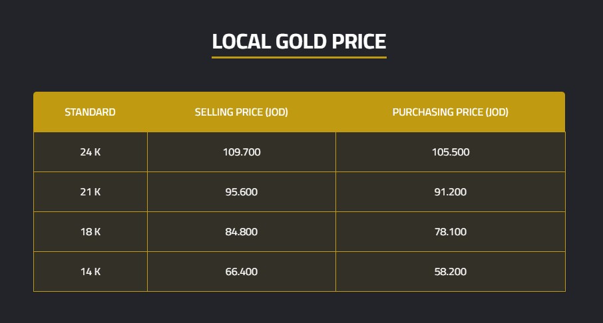The image size is (603, 323).
Task: Click the STANDARD column header
Action: click(x=90, y=112)
